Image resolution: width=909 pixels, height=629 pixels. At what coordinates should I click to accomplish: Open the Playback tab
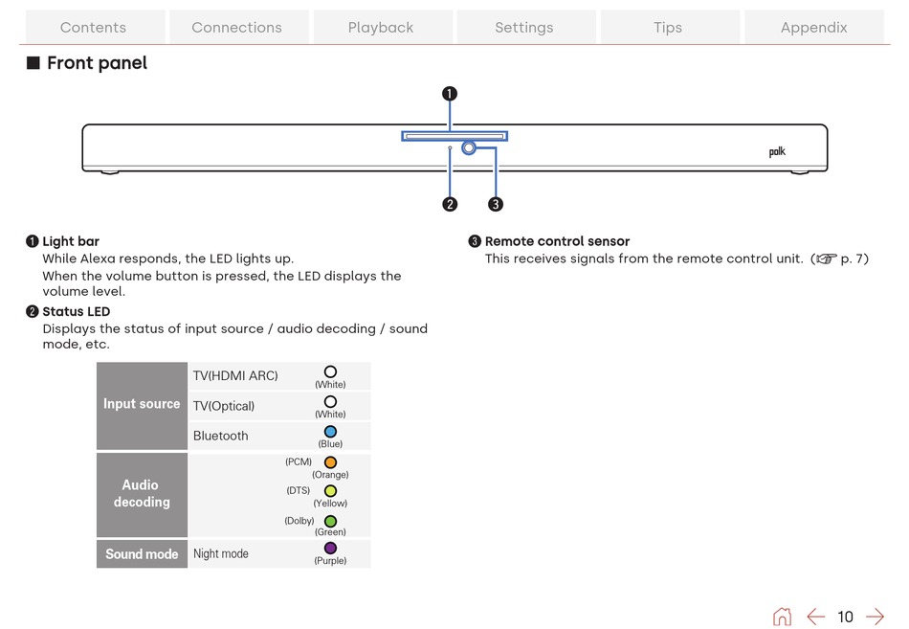381,27
